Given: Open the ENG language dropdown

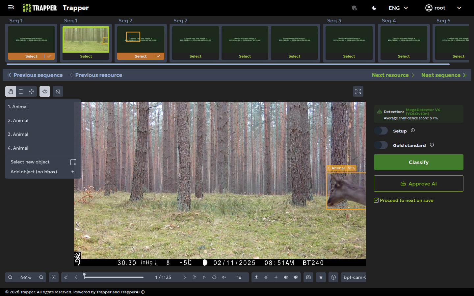Looking at the screenshot, I should pyautogui.click(x=398, y=8).
